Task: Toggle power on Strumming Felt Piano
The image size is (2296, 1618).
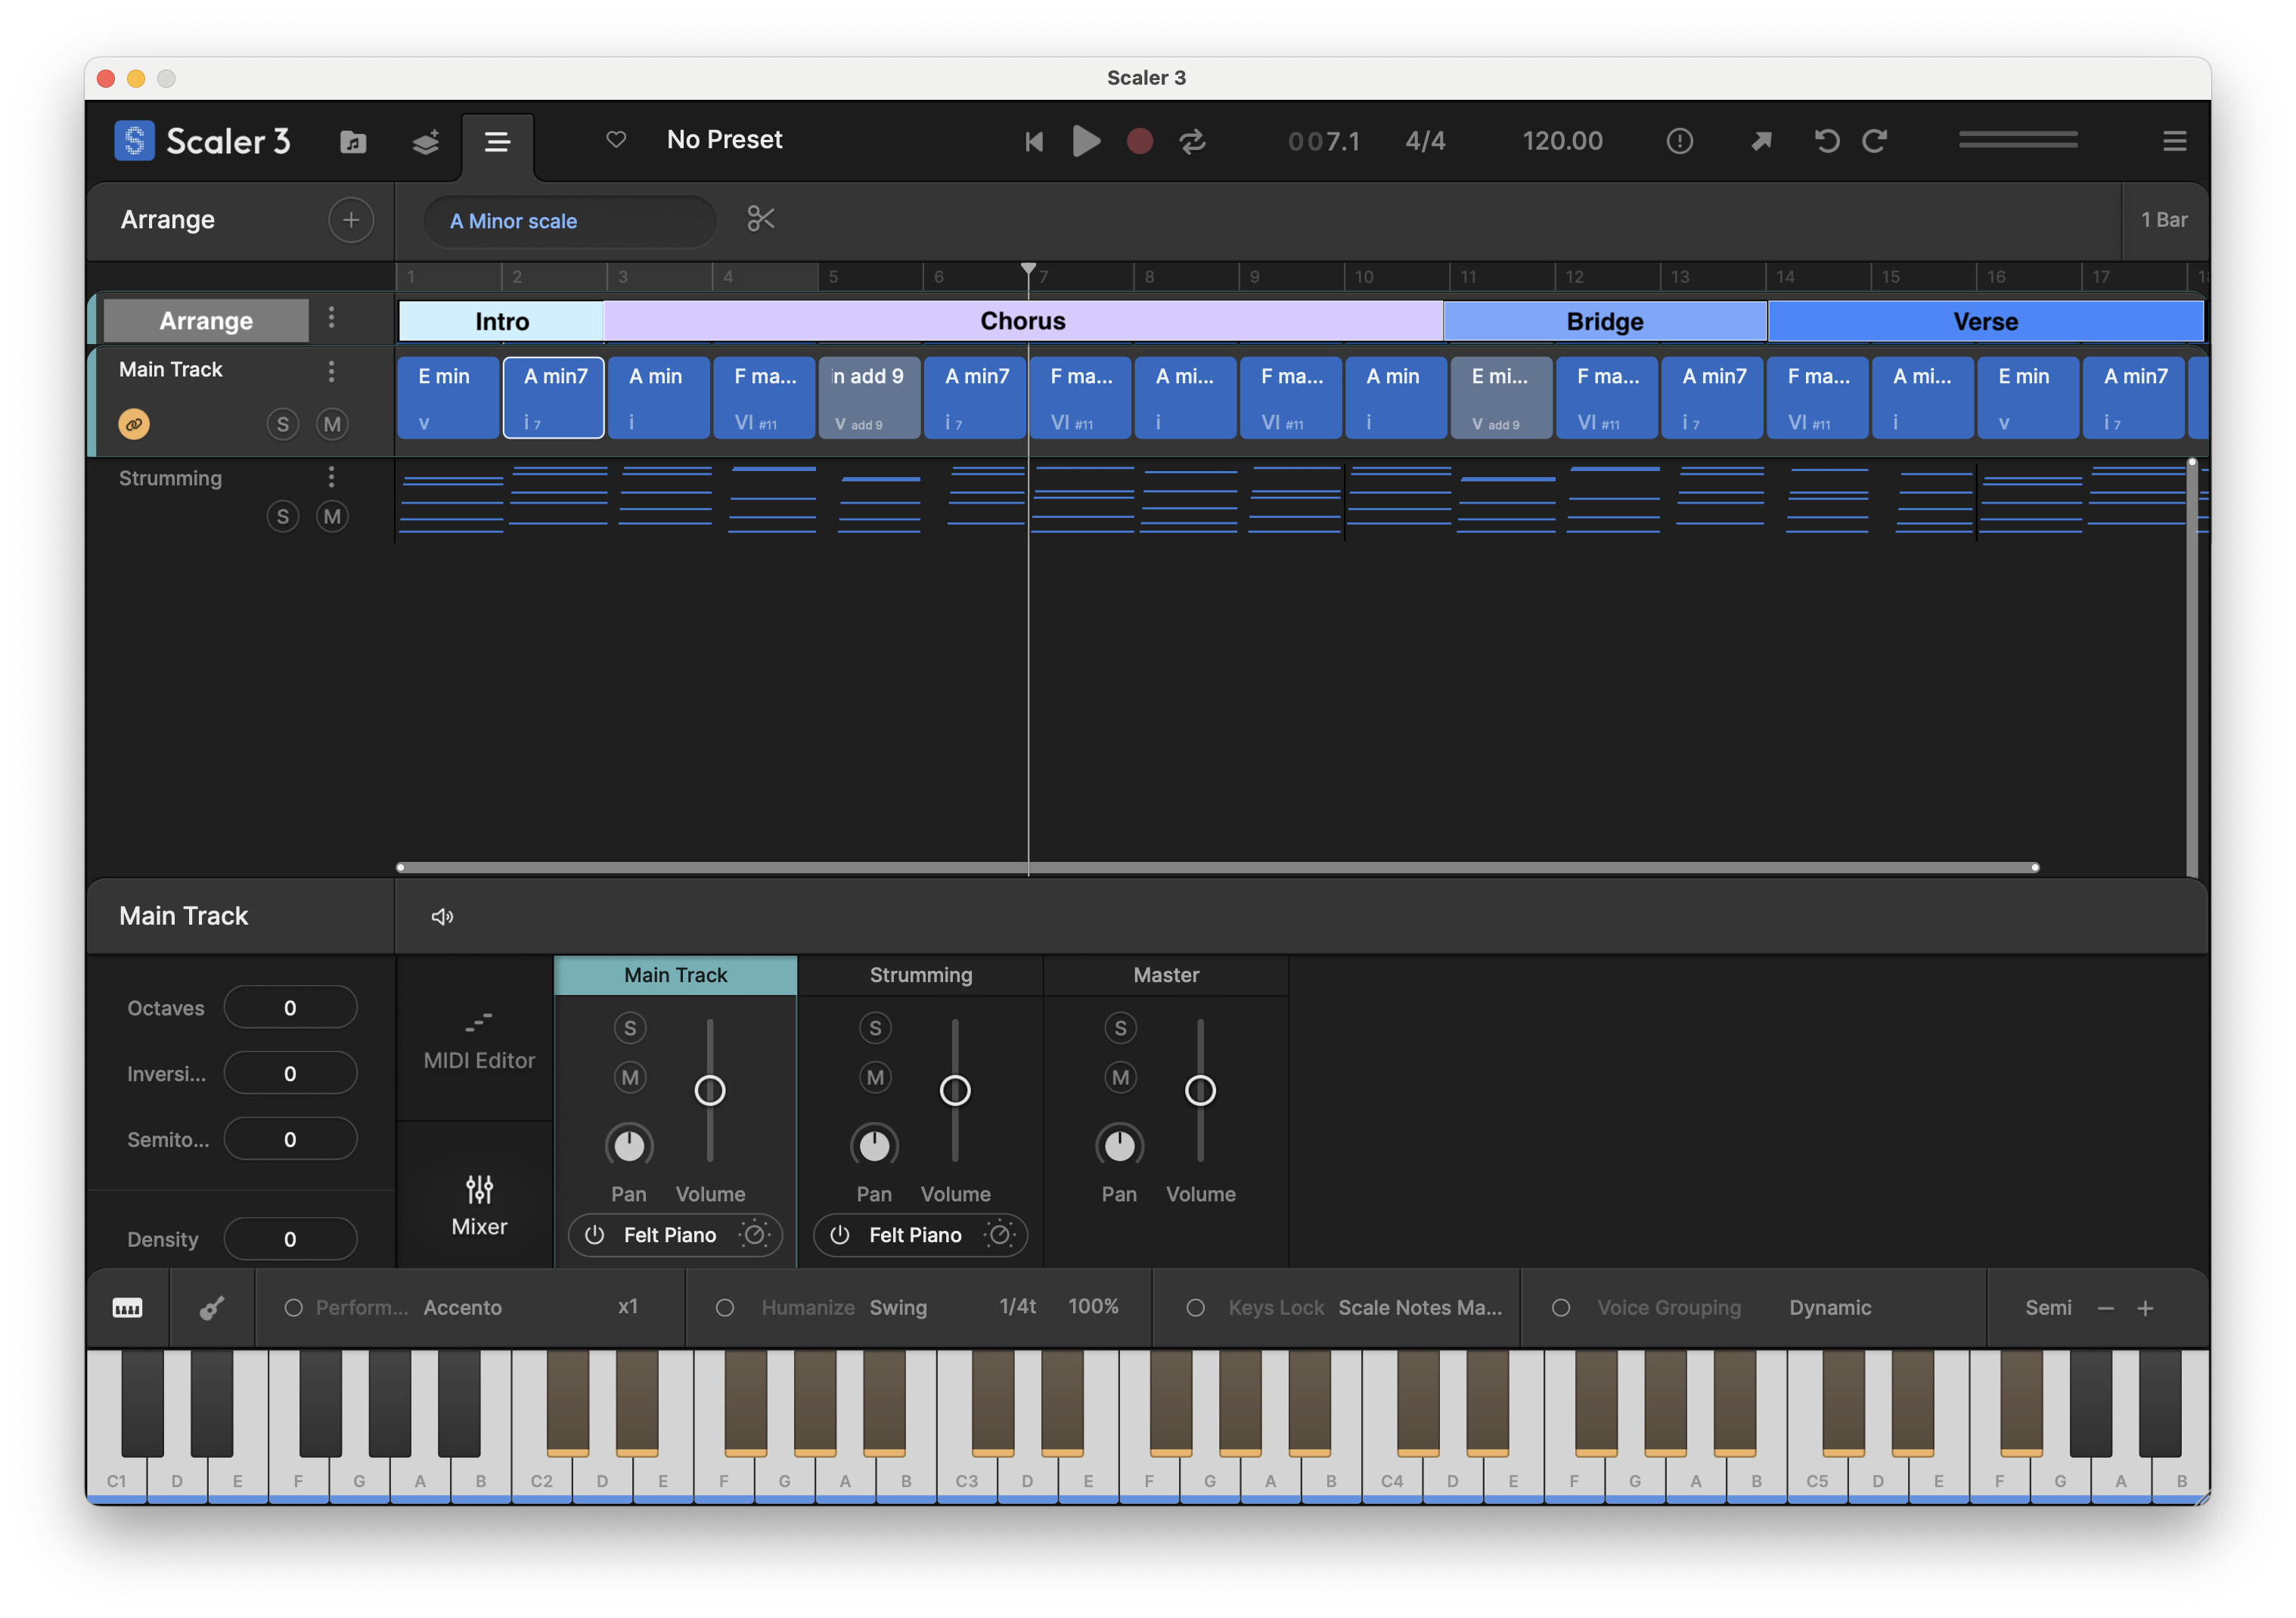Action: click(840, 1235)
